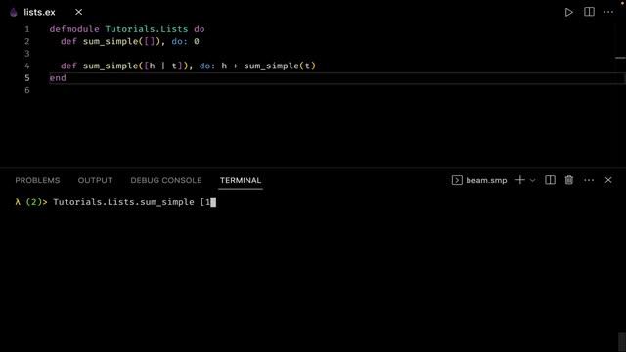Split the terminal pane
Screen dimensions: 626x352
(550, 180)
